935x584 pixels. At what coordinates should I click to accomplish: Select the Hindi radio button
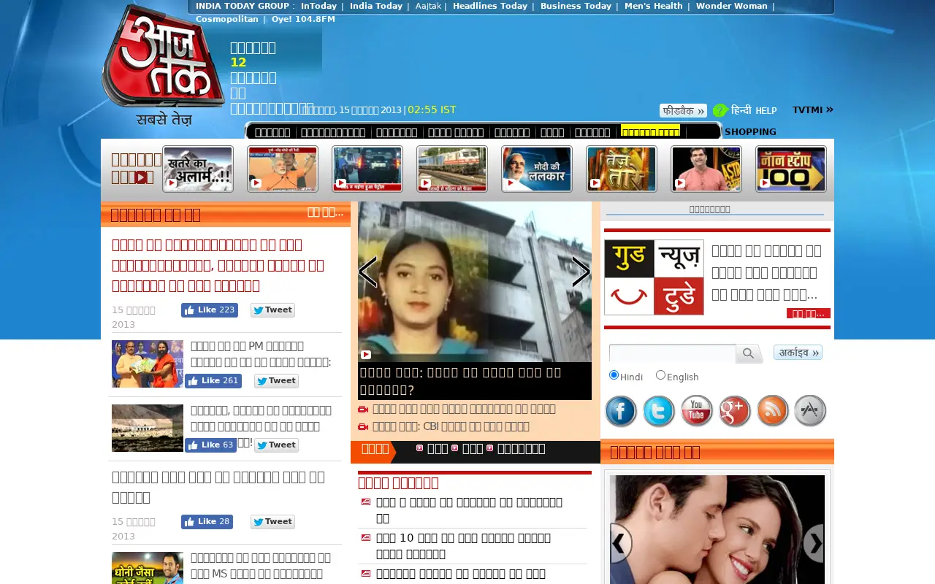[614, 375]
